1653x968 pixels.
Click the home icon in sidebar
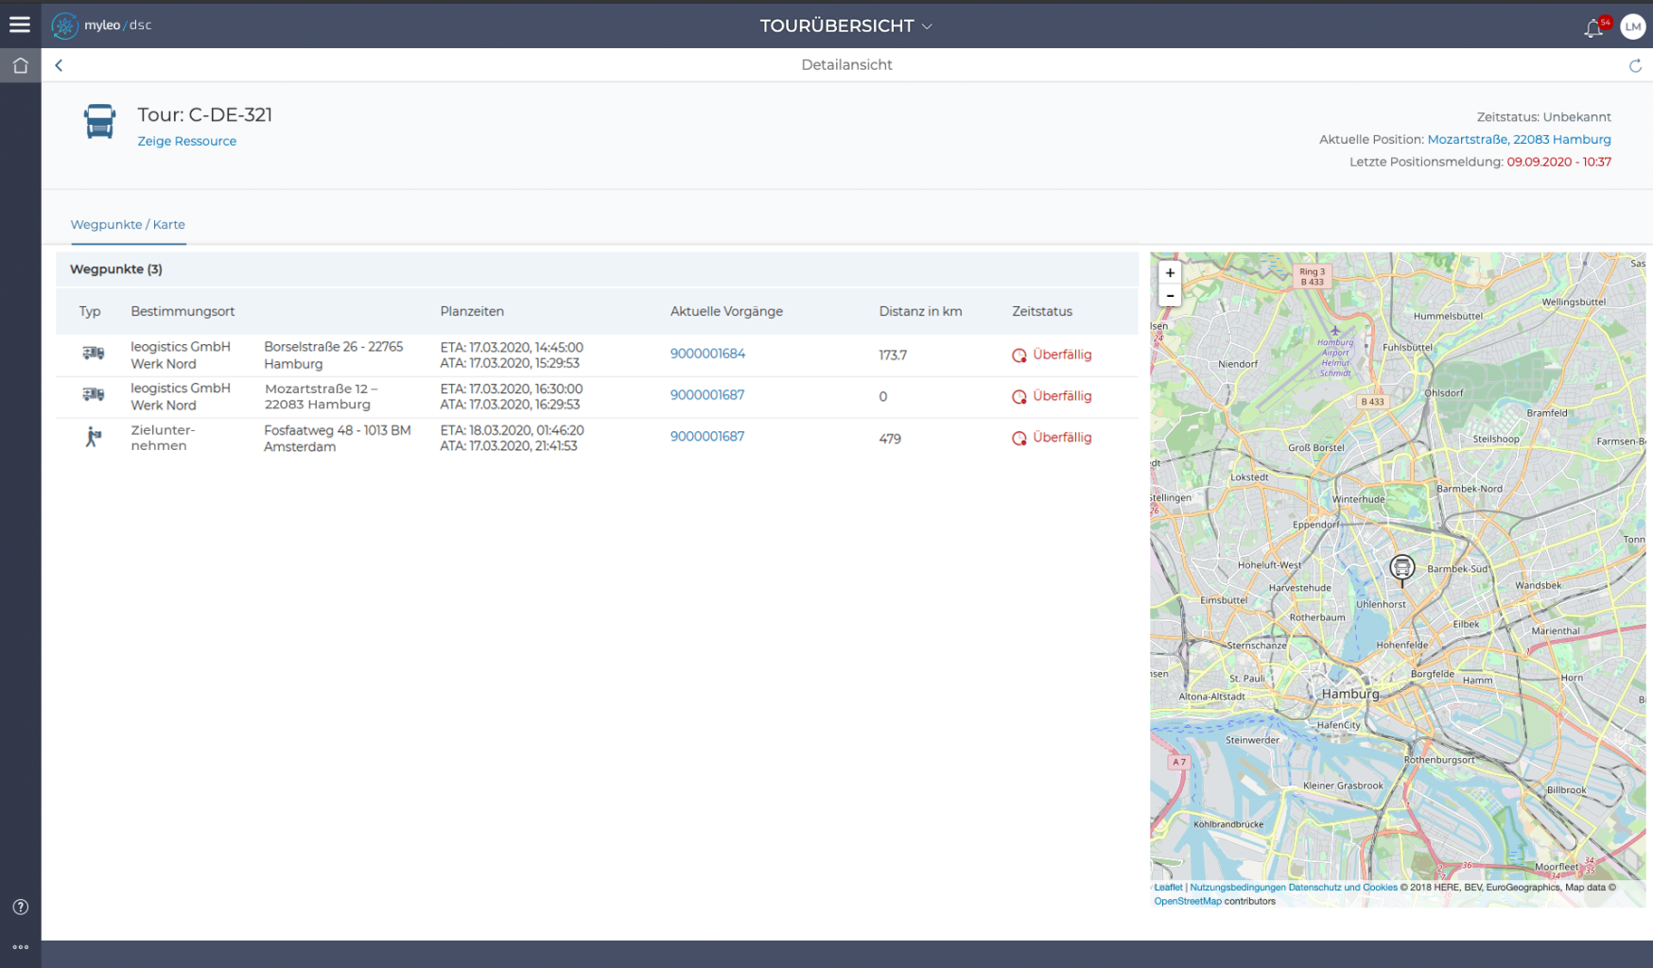click(20, 65)
